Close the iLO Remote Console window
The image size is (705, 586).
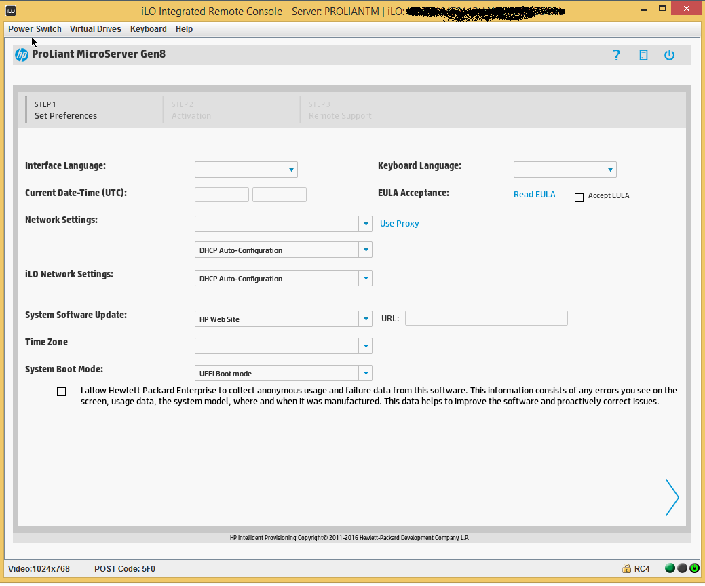pos(687,9)
